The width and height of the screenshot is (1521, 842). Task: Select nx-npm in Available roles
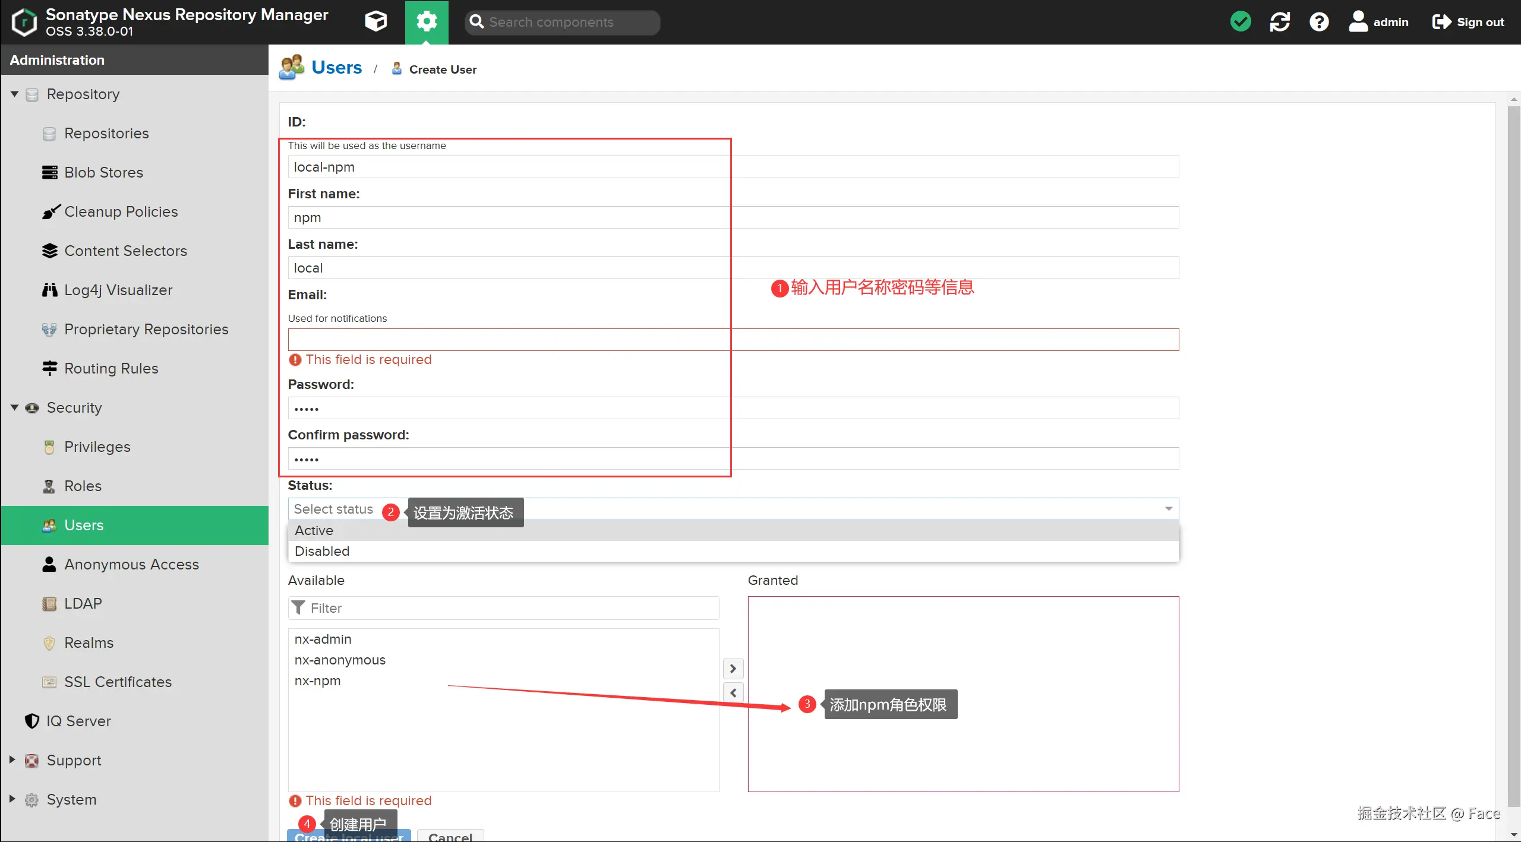tap(318, 681)
